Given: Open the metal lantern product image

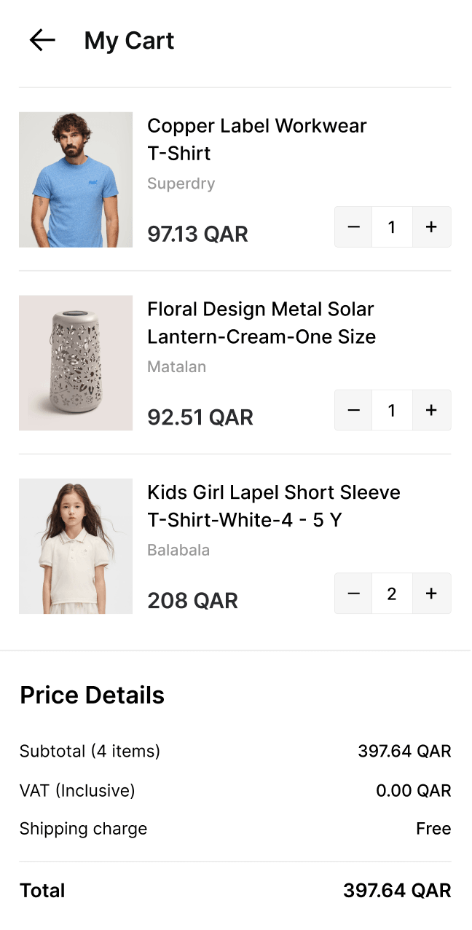Looking at the screenshot, I should coord(76,363).
